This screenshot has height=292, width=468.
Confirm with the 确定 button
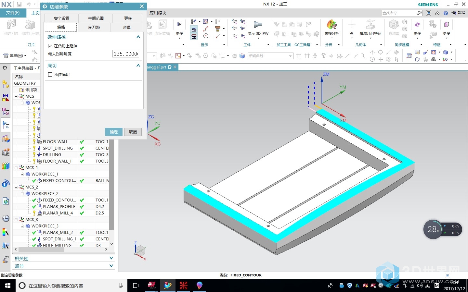coord(114,132)
